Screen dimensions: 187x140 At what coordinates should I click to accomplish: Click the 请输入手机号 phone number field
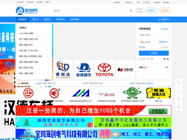(x=154, y=35)
